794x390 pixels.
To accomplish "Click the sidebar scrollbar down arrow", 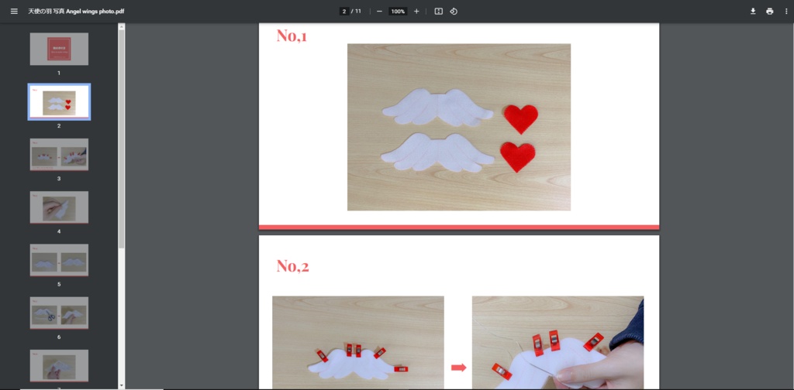I will click(x=121, y=385).
